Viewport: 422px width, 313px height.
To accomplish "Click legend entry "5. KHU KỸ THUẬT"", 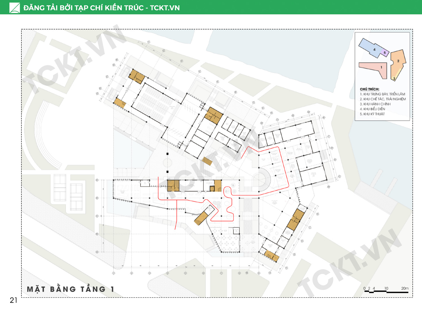I will pos(372,114).
